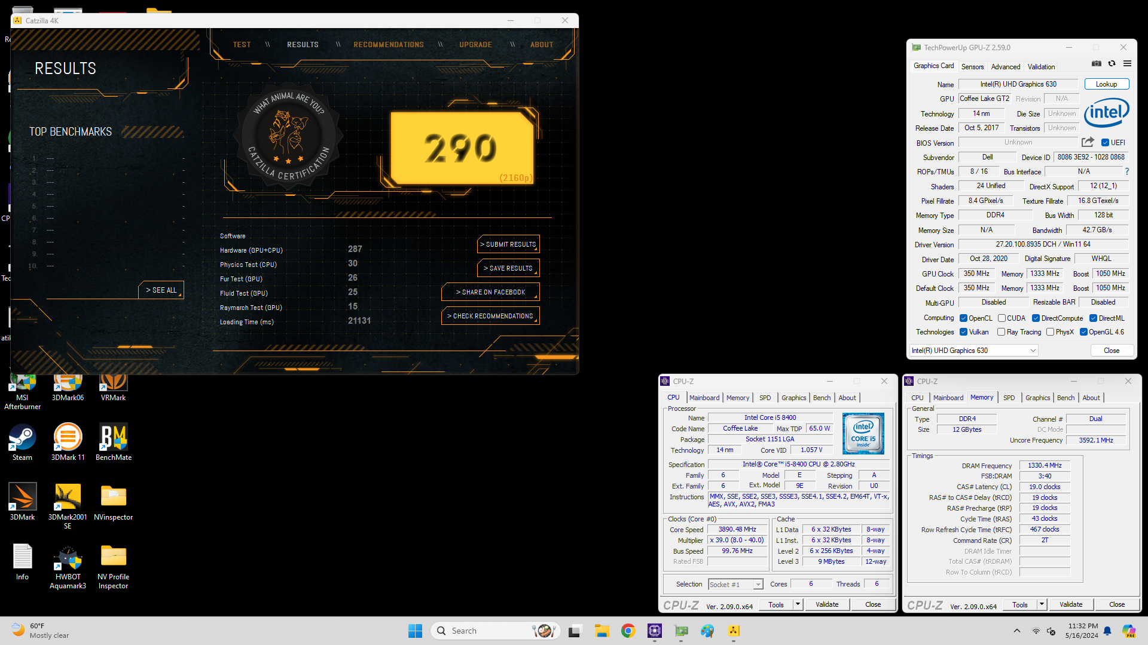Click the GPU-Z screenshot camera icon

tap(1096, 63)
